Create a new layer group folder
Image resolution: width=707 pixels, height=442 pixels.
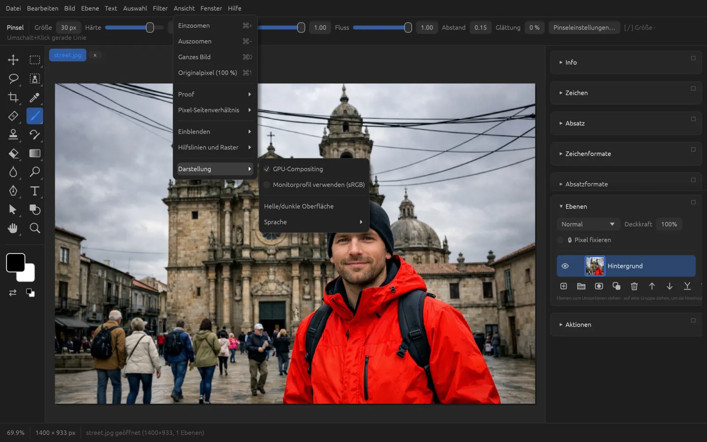[x=581, y=286]
